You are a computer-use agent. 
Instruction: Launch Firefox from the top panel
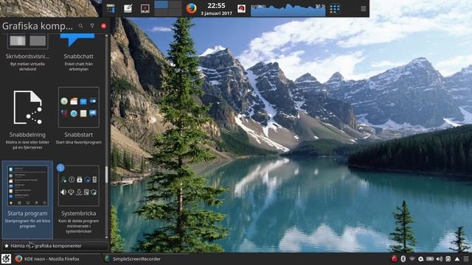point(191,8)
